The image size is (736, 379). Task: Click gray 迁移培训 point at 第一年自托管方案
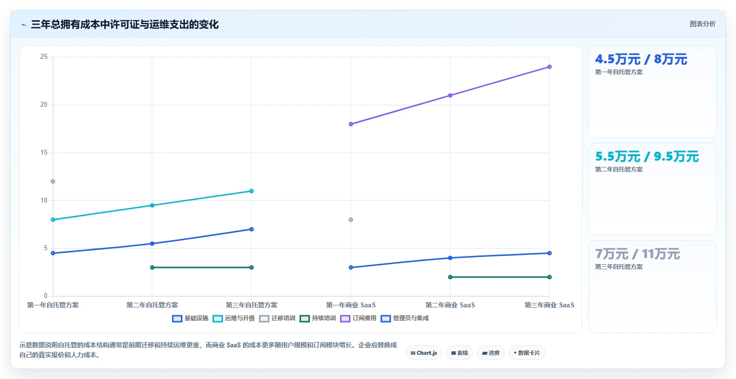click(53, 181)
